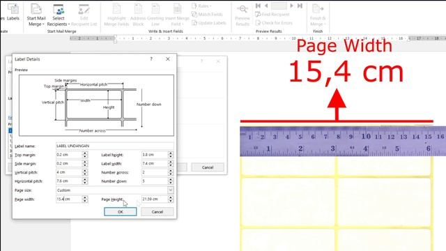Open the Labels tool in ribbon

click(x=13, y=12)
